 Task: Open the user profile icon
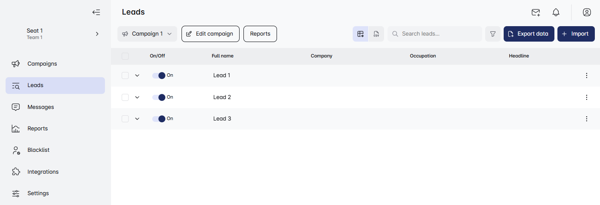click(x=587, y=12)
